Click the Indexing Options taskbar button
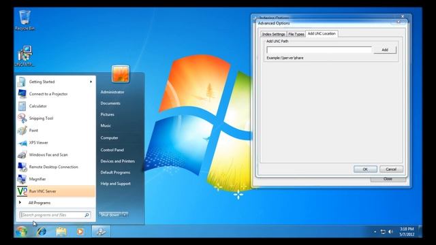The width and height of the screenshot is (436, 245). 101,231
